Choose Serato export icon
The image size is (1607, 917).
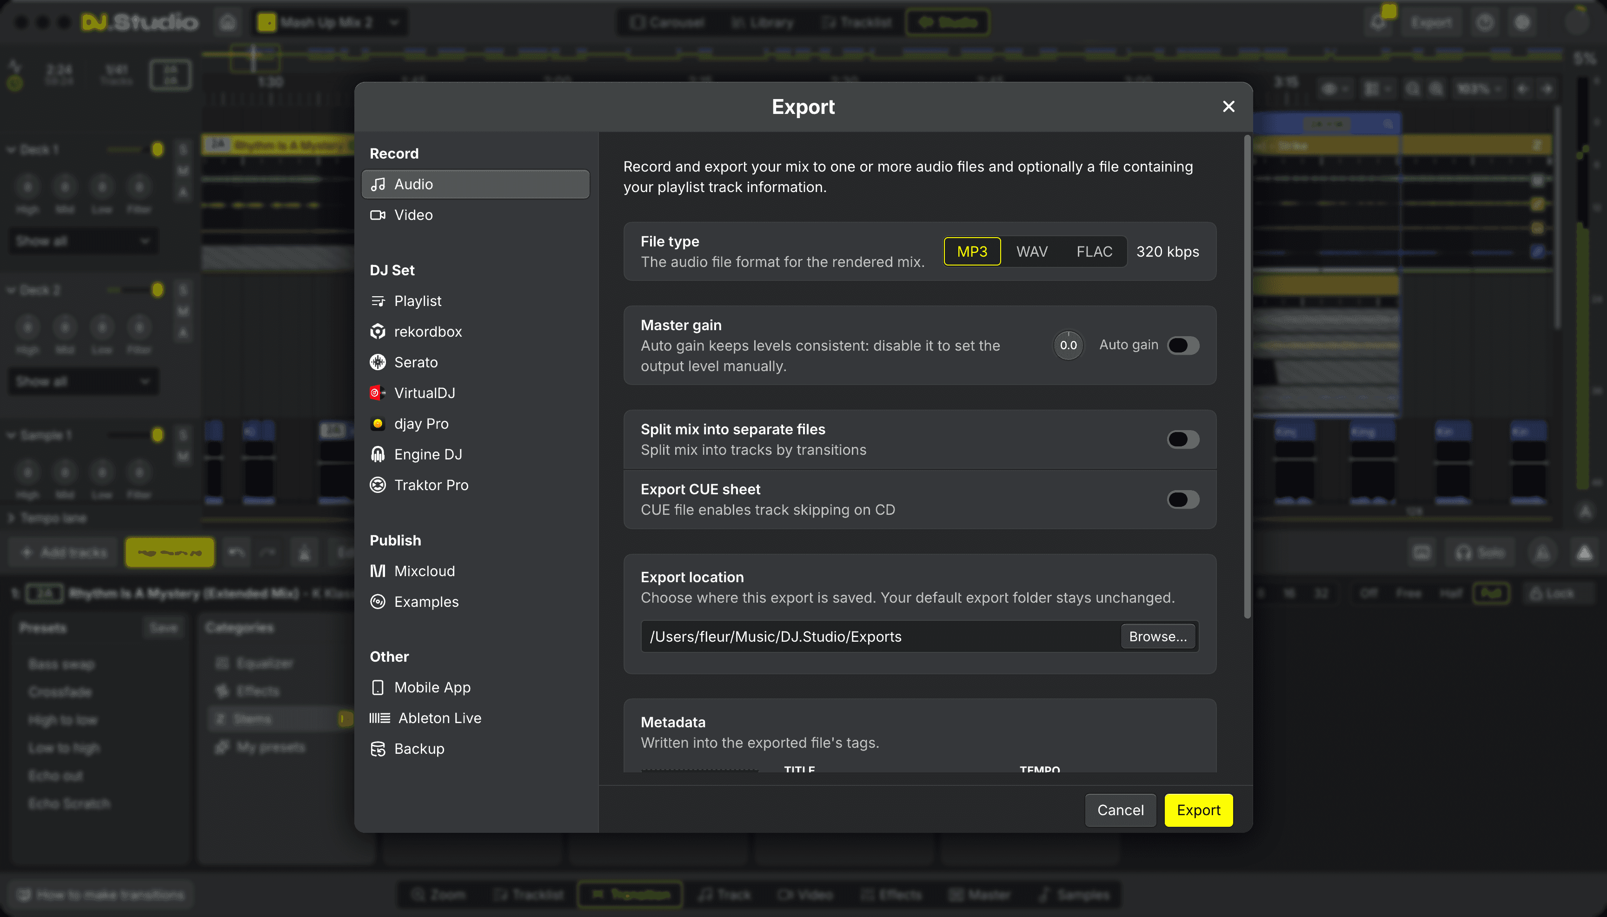coord(378,362)
